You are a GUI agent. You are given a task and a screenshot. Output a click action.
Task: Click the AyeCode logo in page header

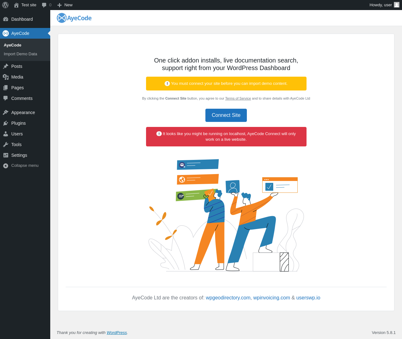[x=74, y=18]
